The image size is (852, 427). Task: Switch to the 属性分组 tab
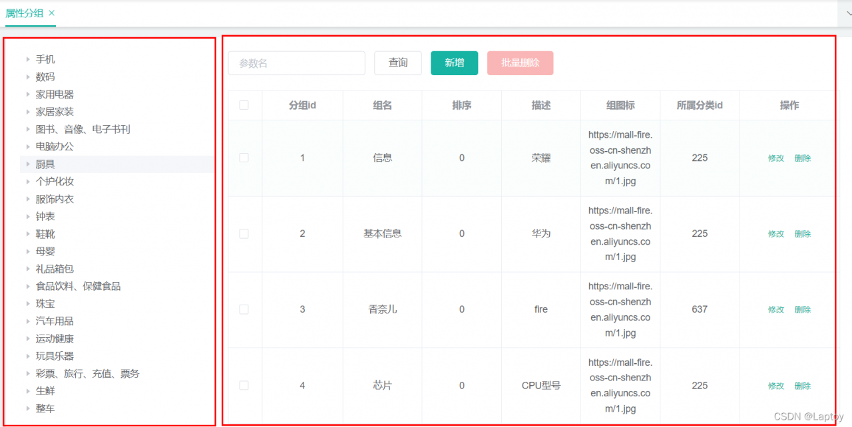pos(25,13)
